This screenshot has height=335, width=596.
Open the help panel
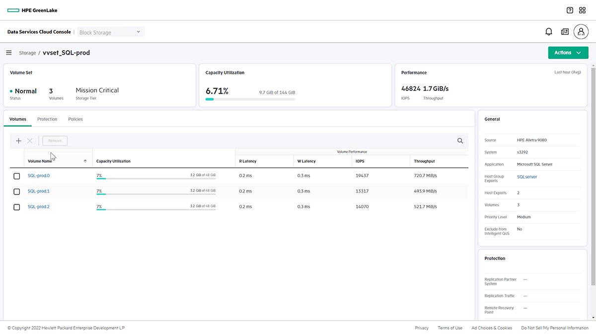pos(569,10)
